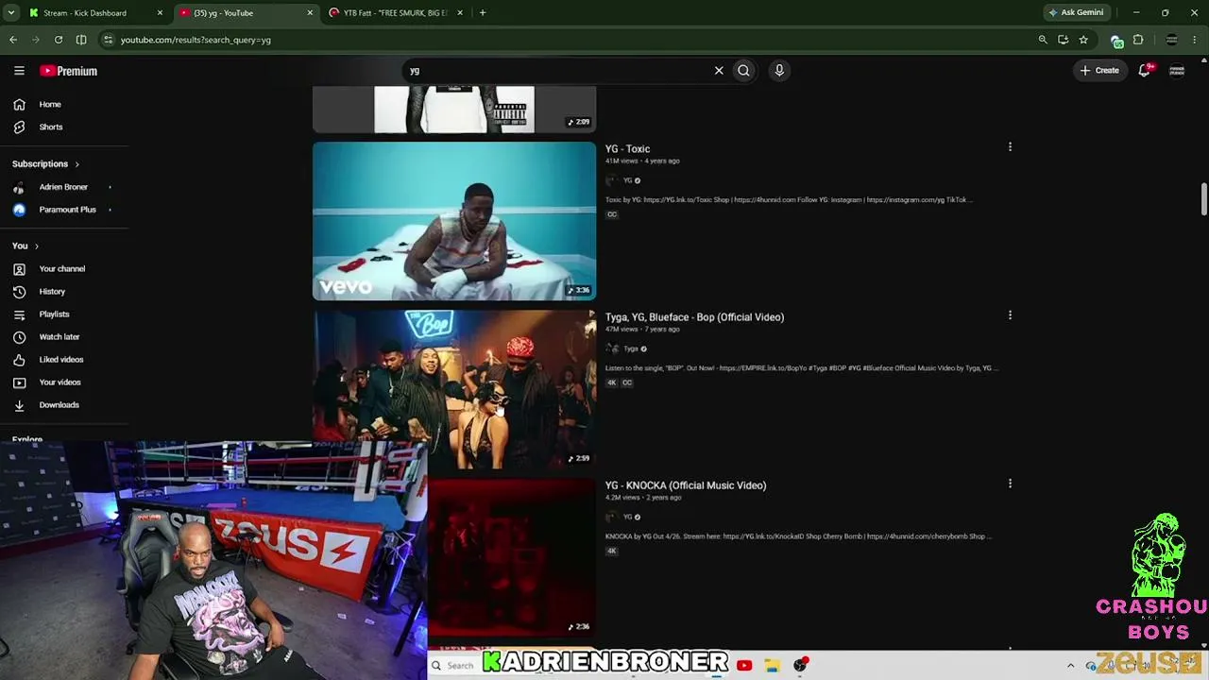
Task: Play the Bop (Official Video) thumbnail
Action: pos(454,389)
